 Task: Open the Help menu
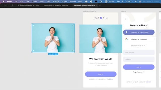click(80, 1)
